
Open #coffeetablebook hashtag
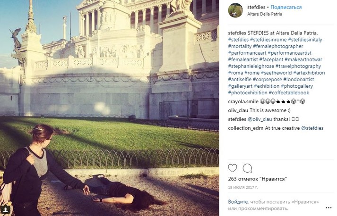tap(289, 92)
